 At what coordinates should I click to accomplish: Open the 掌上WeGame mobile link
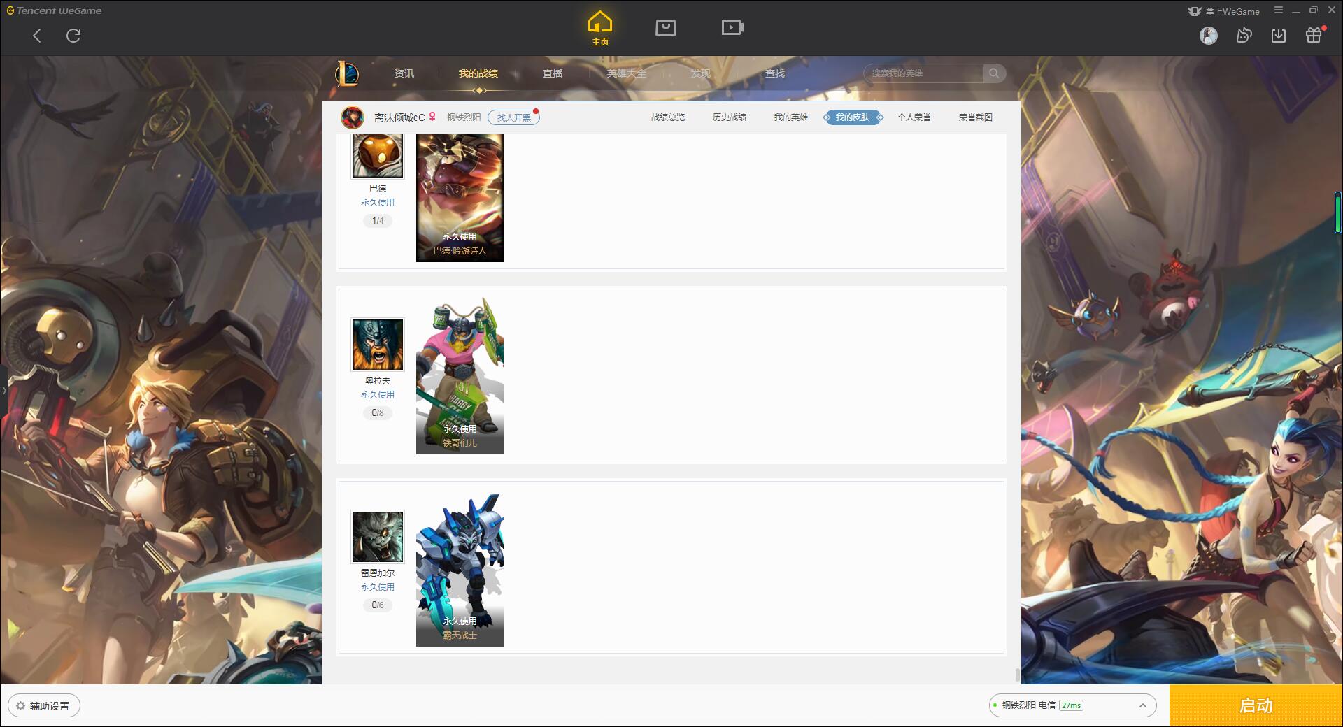point(1223,11)
